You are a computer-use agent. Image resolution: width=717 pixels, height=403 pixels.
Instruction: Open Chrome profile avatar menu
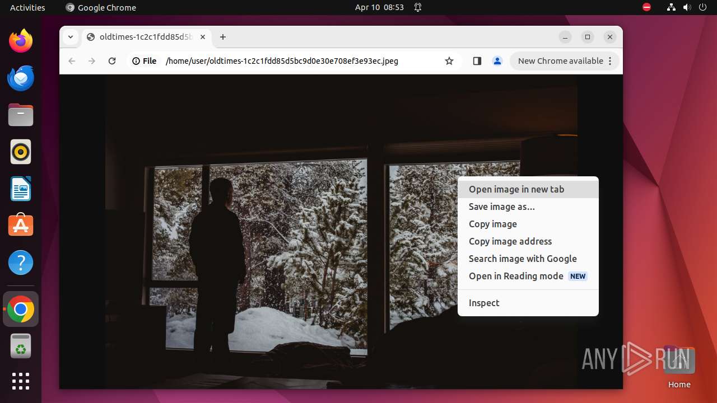tap(497, 61)
